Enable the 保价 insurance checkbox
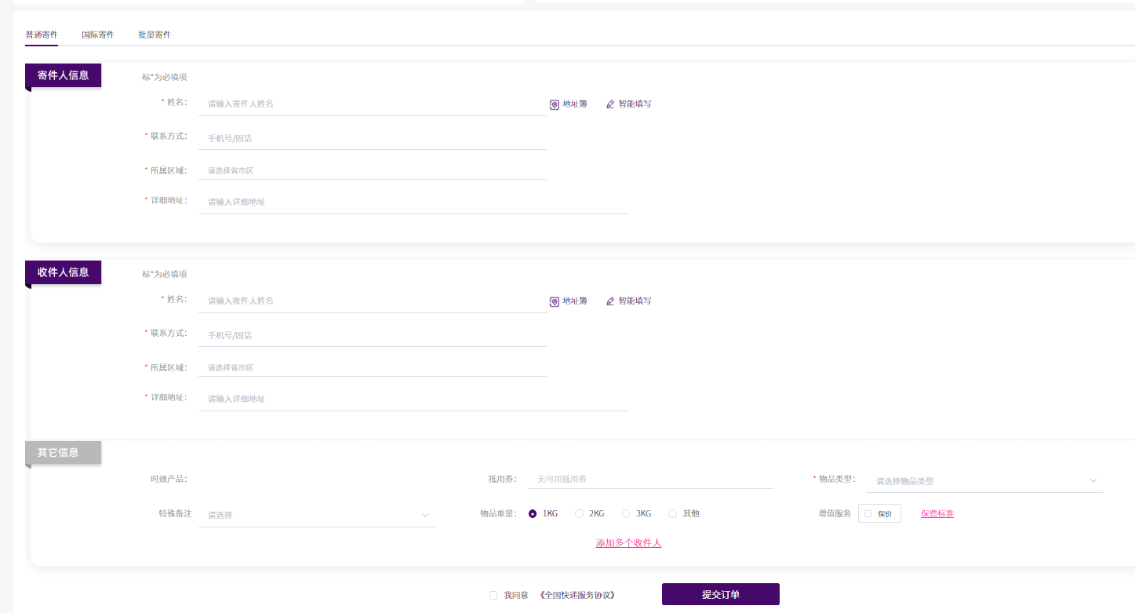 (x=868, y=514)
